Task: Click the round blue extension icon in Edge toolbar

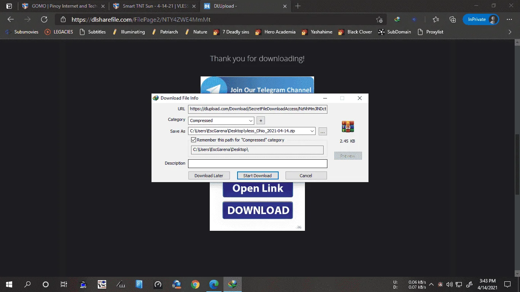Action: [414, 19]
